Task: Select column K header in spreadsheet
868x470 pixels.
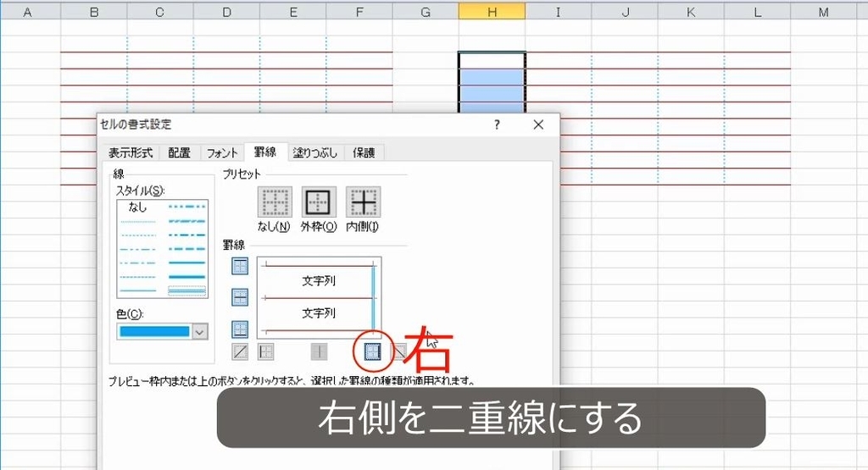Action: click(x=691, y=11)
